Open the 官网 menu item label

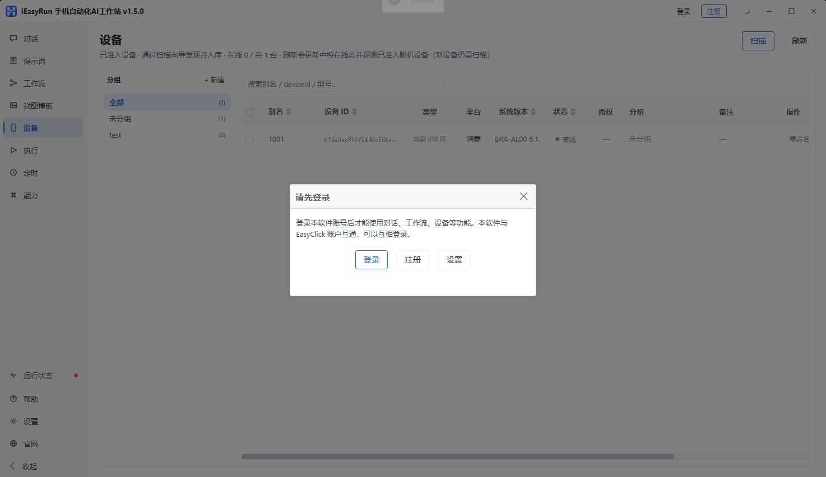(31, 444)
